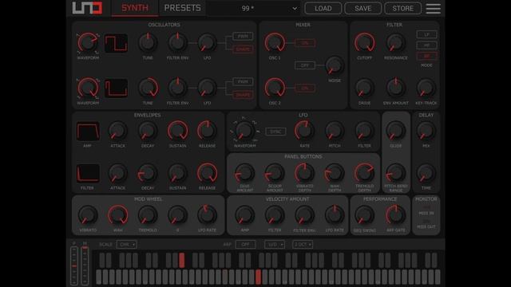Click the mod wheel strip beside the keyboard
The image size is (511, 287).
pyautogui.click(x=85, y=265)
